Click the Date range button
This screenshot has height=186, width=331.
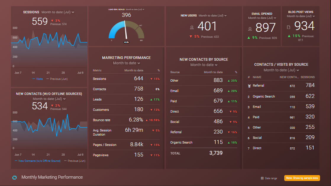[x=269, y=178]
